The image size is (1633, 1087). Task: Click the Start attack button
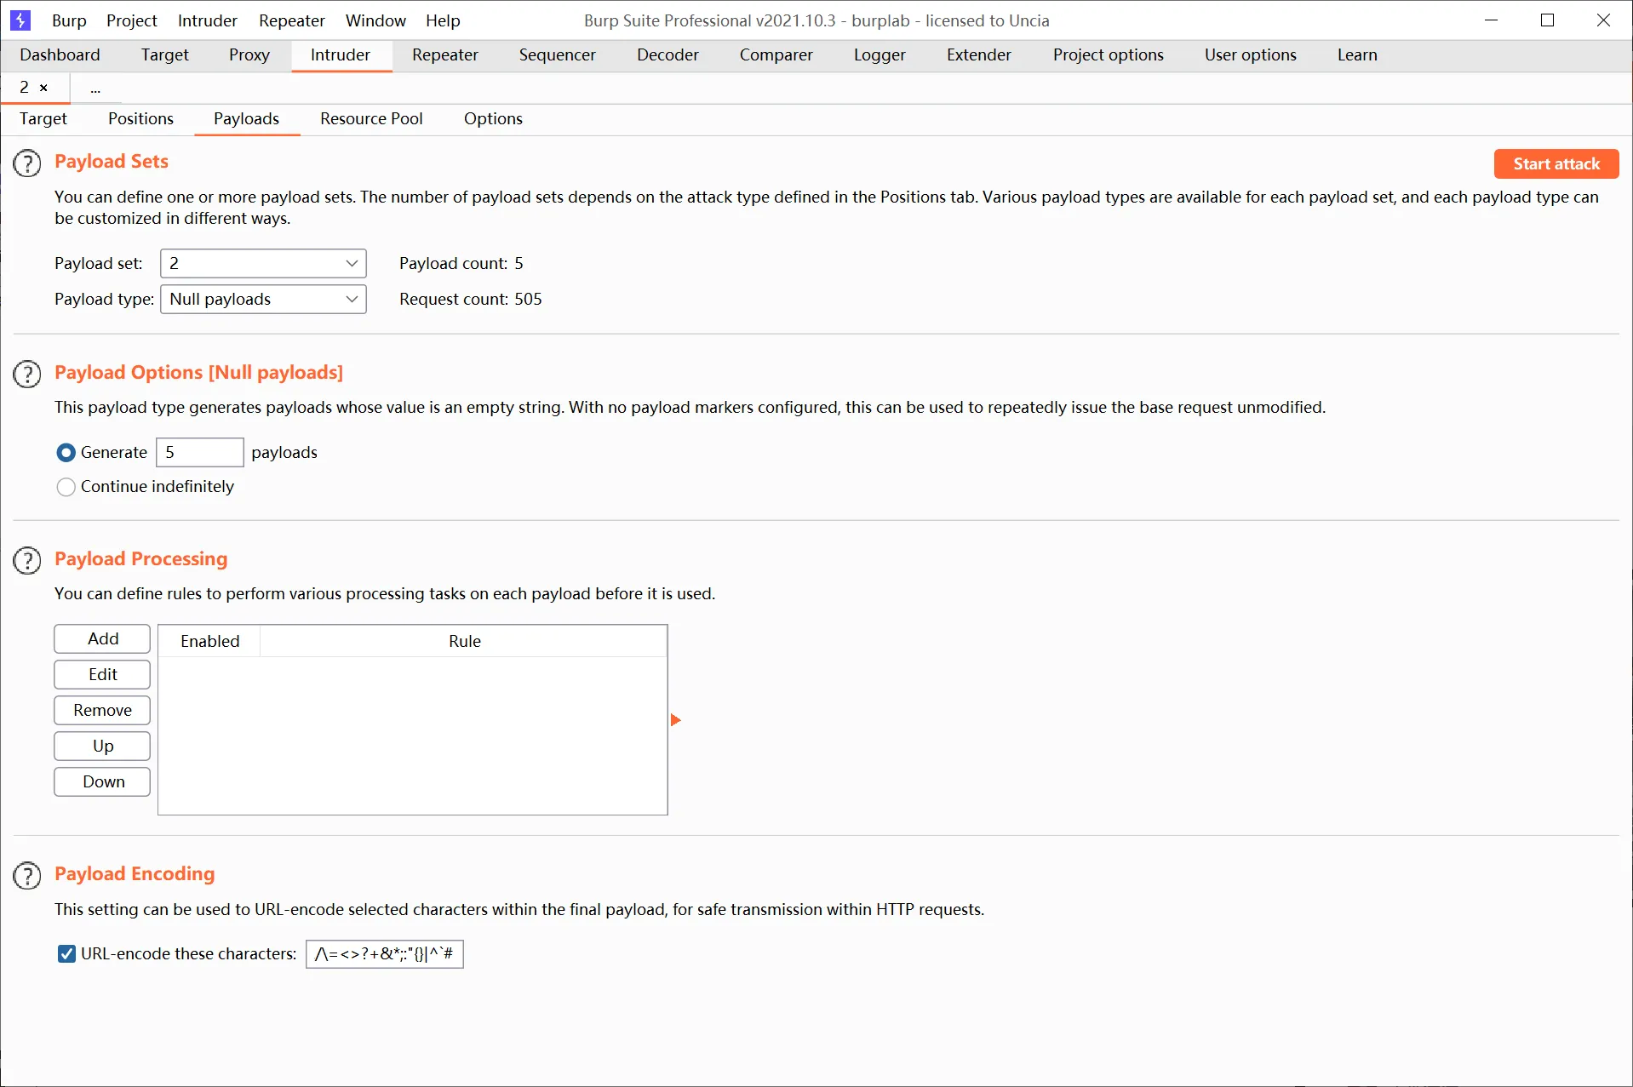1556,164
